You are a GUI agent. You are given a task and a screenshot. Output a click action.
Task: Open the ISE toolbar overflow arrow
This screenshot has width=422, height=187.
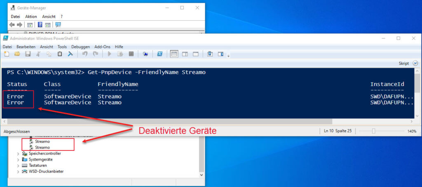228,56
